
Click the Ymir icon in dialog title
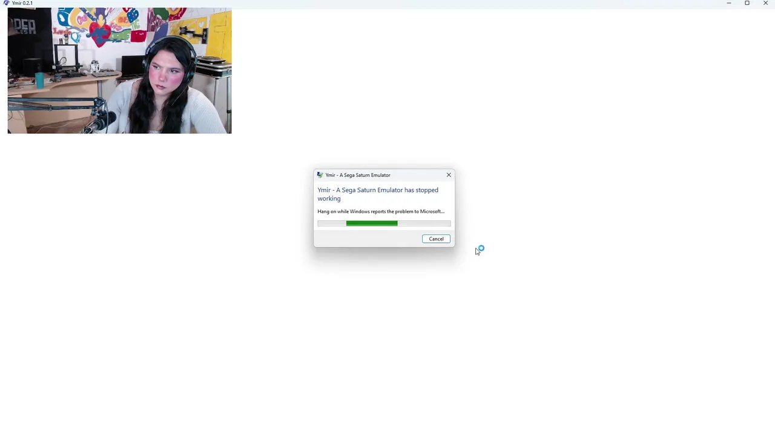pos(320,175)
